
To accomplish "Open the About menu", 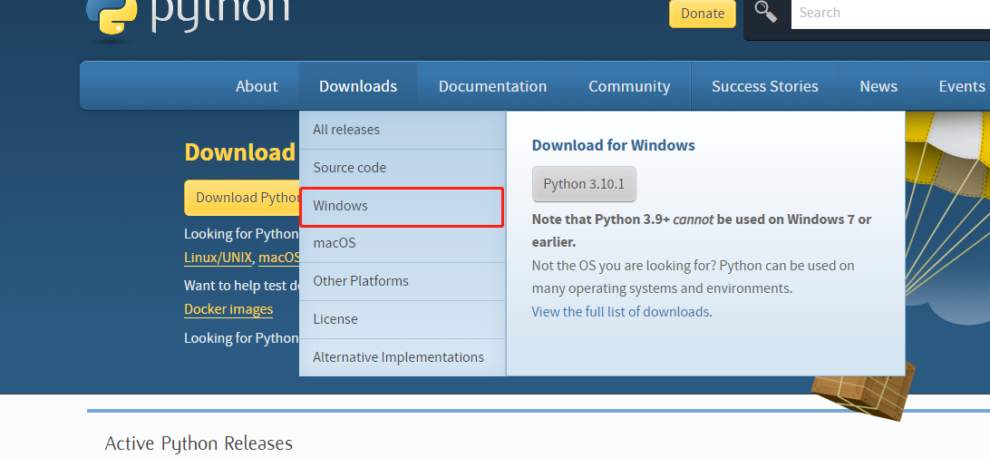I will (x=257, y=86).
